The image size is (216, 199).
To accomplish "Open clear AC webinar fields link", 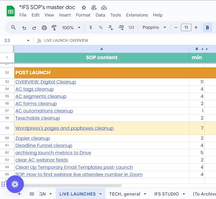I will pyautogui.click(x=42, y=160).
